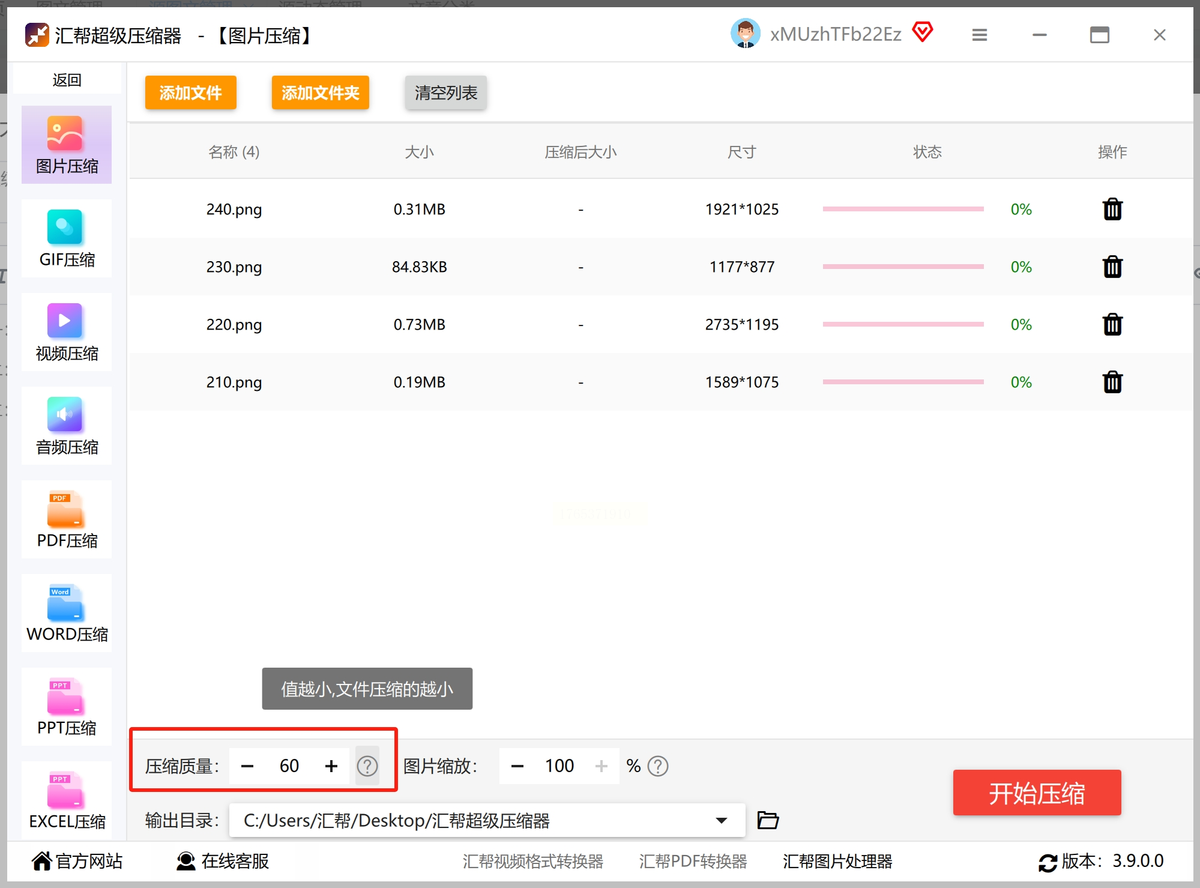Image resolution: width=1200 pixels, height=888 pixels.
Task: Browse output folder via folder icon
Action: (768, 820)
